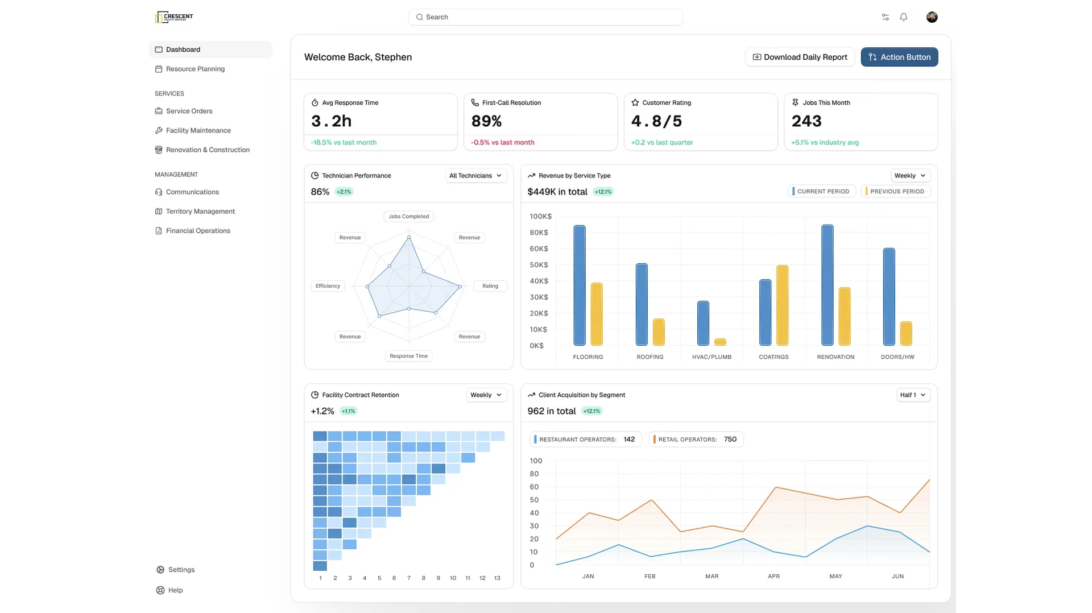Click the yellow Roofing previous period bar
1092x613 pixels.
(x=659, y=332)
